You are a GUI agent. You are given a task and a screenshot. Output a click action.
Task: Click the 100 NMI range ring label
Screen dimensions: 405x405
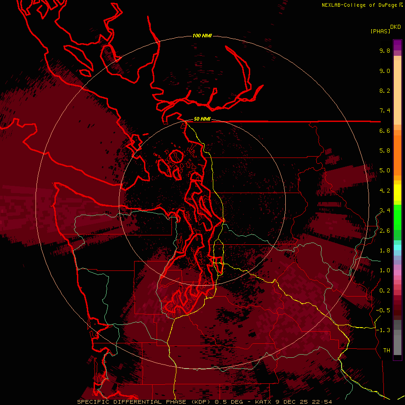coord(202,36)
